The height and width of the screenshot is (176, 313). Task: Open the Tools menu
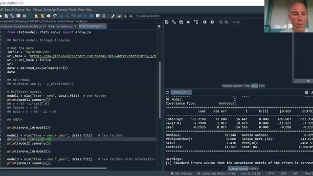(73, 9)
